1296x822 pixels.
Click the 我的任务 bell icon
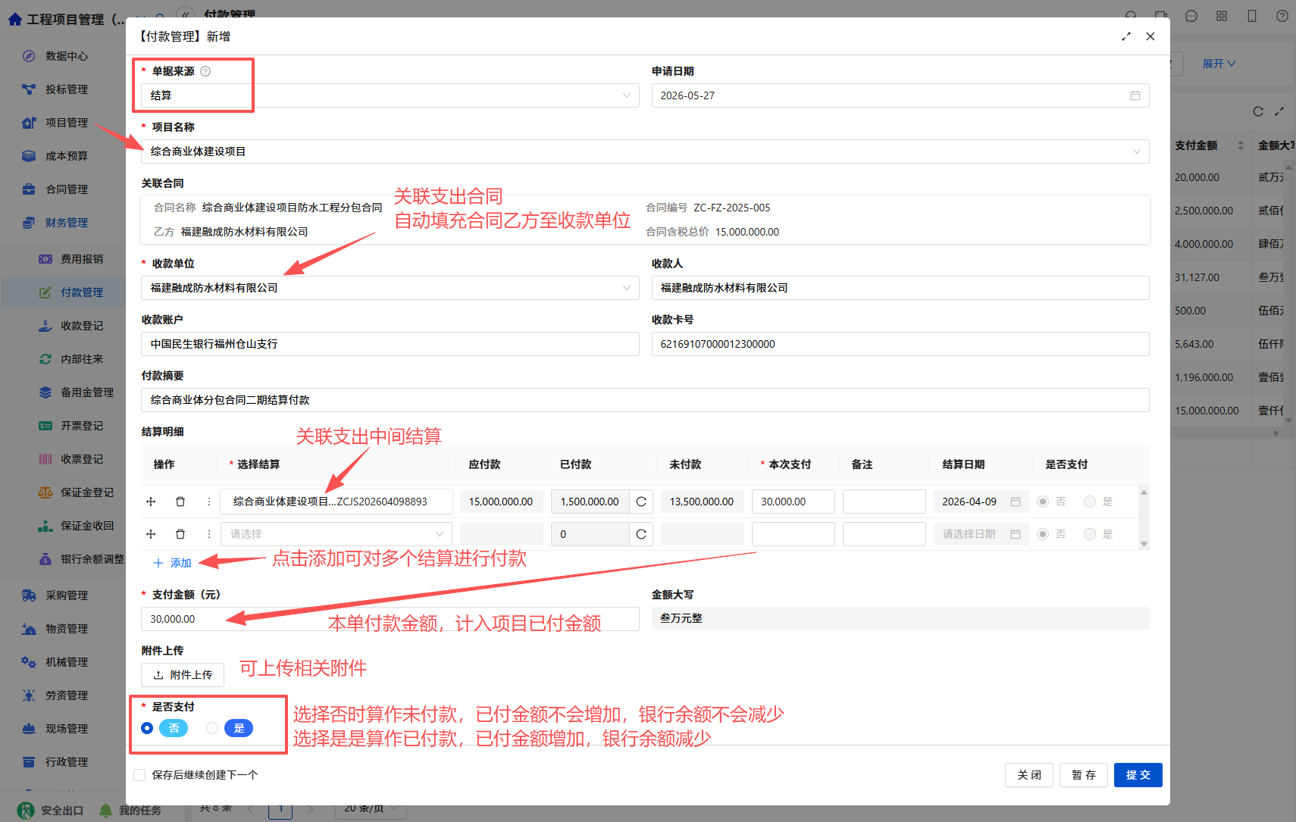pyautogui.click(x=106, y=811)
